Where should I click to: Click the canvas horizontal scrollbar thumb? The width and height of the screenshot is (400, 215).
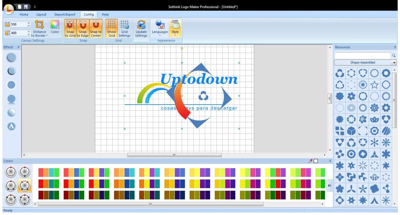point(174,155)
